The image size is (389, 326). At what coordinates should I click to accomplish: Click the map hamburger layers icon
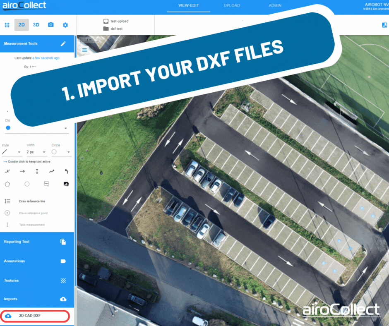point(85,50)
